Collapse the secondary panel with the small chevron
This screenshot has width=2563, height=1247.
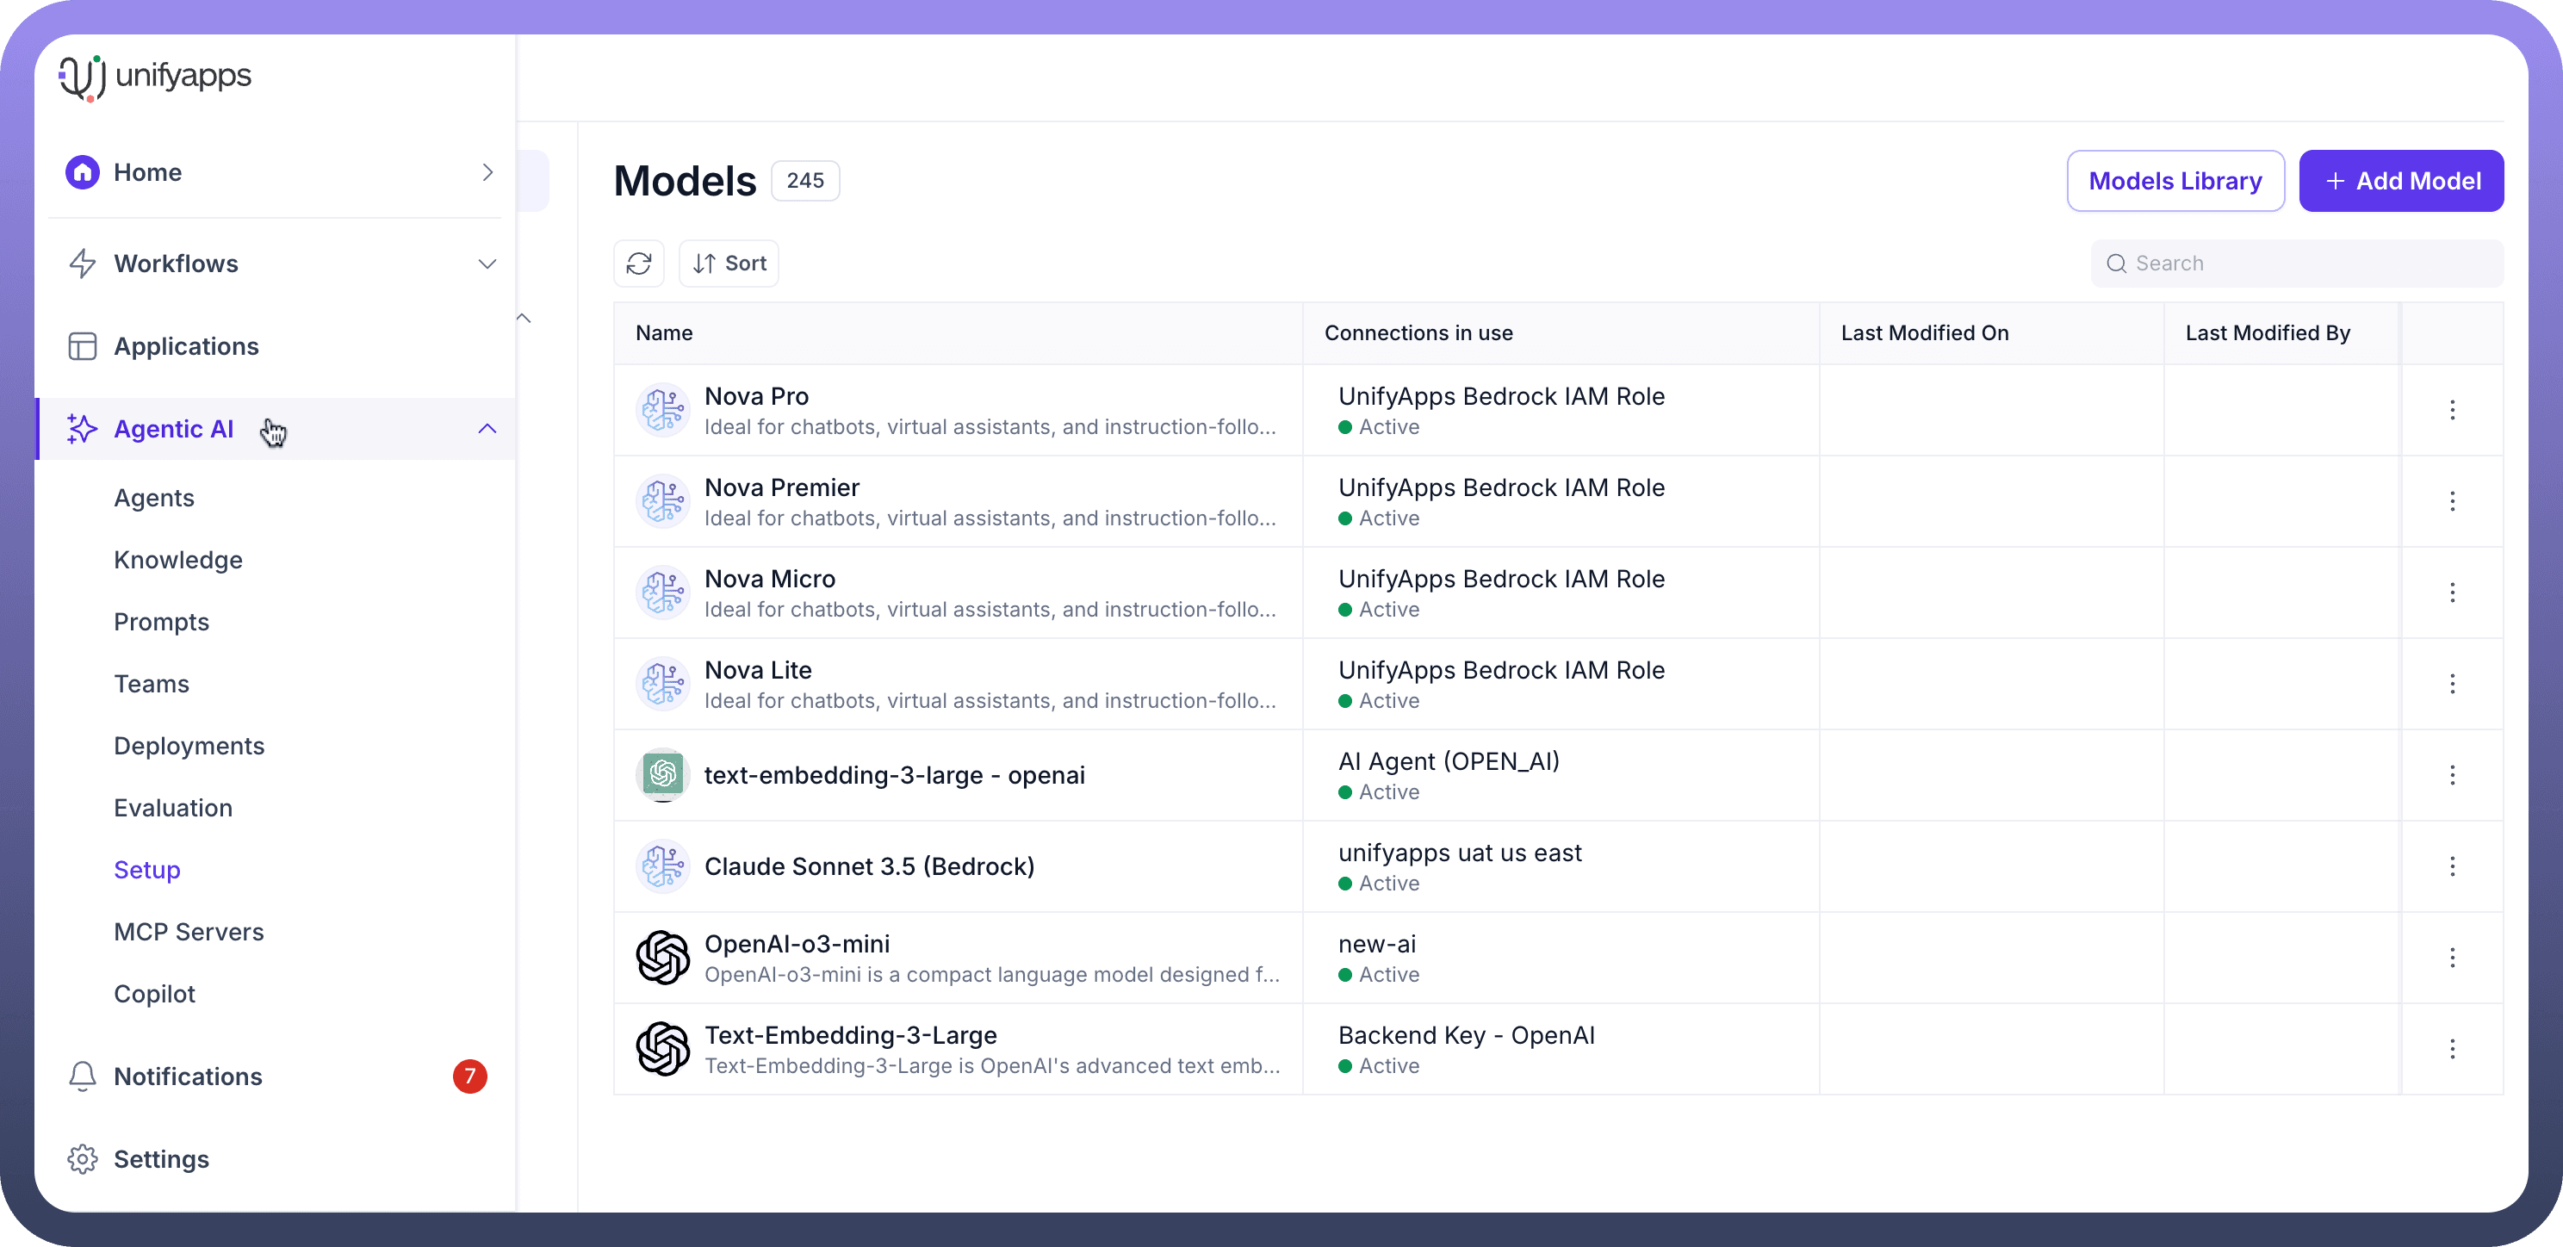pyautogui.click(x=524, y=319)
